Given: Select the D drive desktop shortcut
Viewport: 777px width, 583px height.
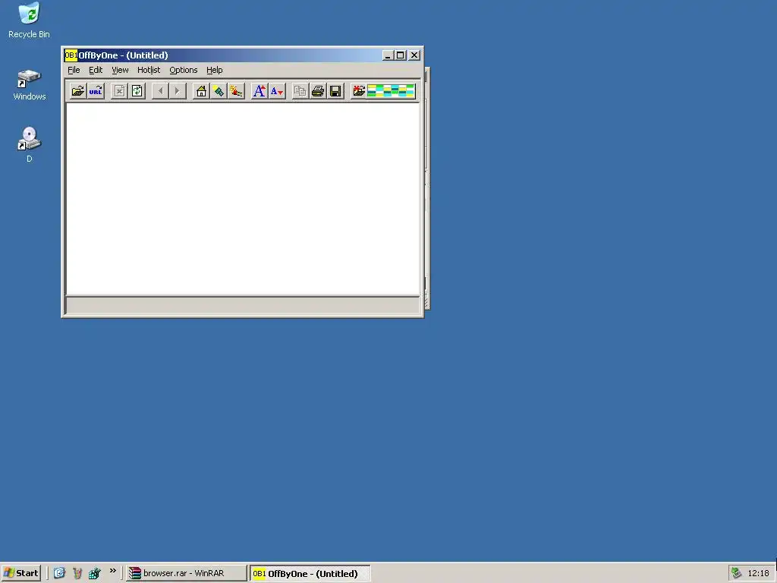Looking at the screenshot, I should click(30, 144).
